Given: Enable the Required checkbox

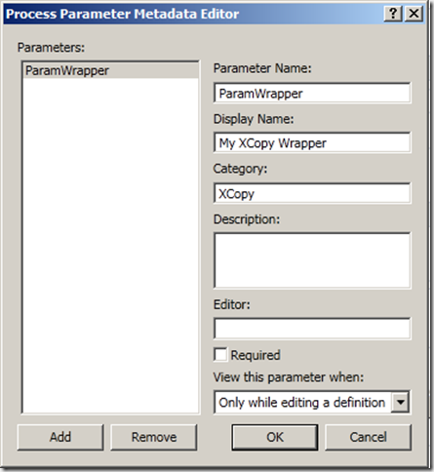Looking at the screenshot, I should pos(220,354).
